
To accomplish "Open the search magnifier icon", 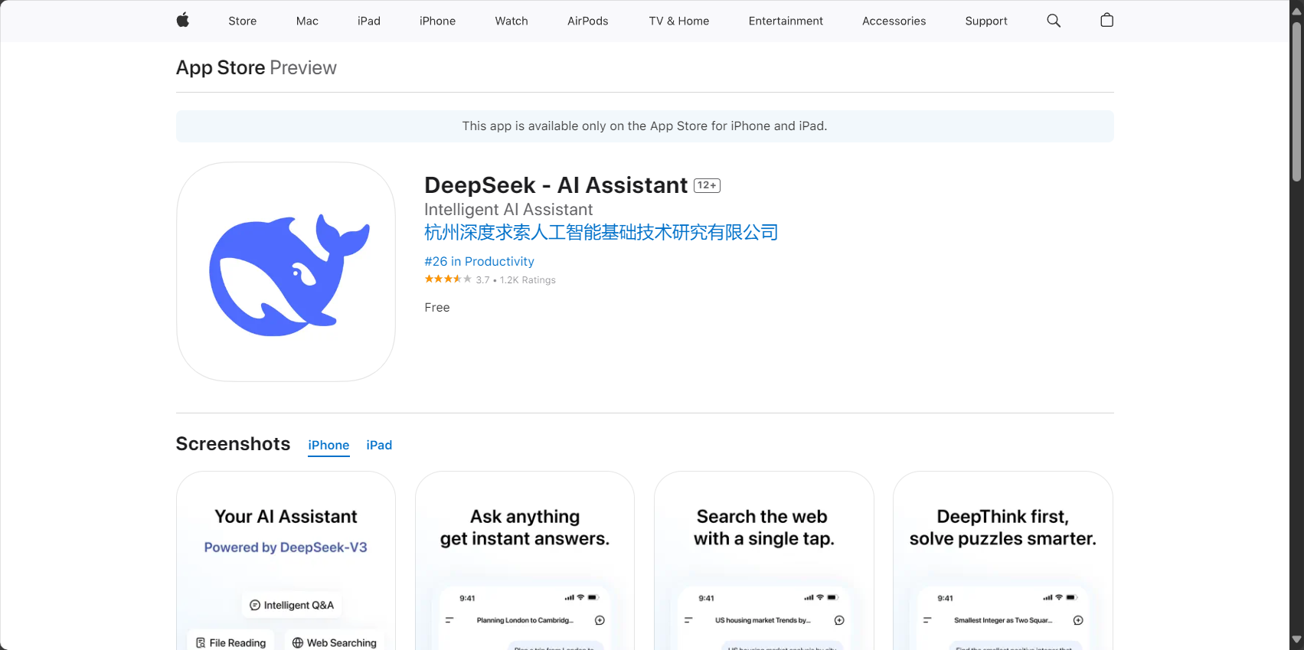I will tap(1054, 21).
